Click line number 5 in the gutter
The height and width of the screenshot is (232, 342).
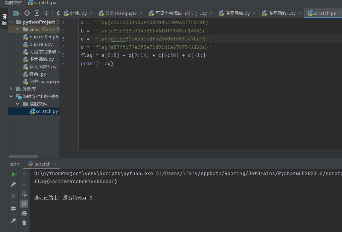(63, 55)
